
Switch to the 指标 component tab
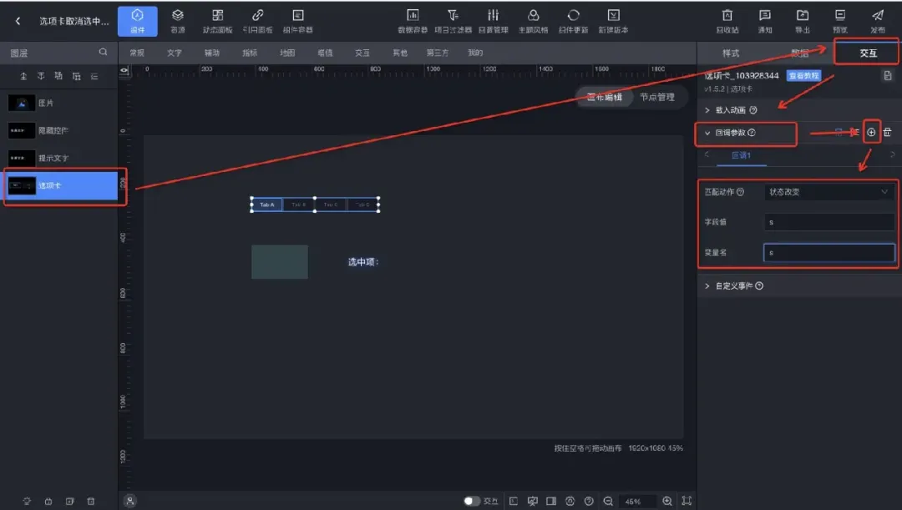point(250,53)
